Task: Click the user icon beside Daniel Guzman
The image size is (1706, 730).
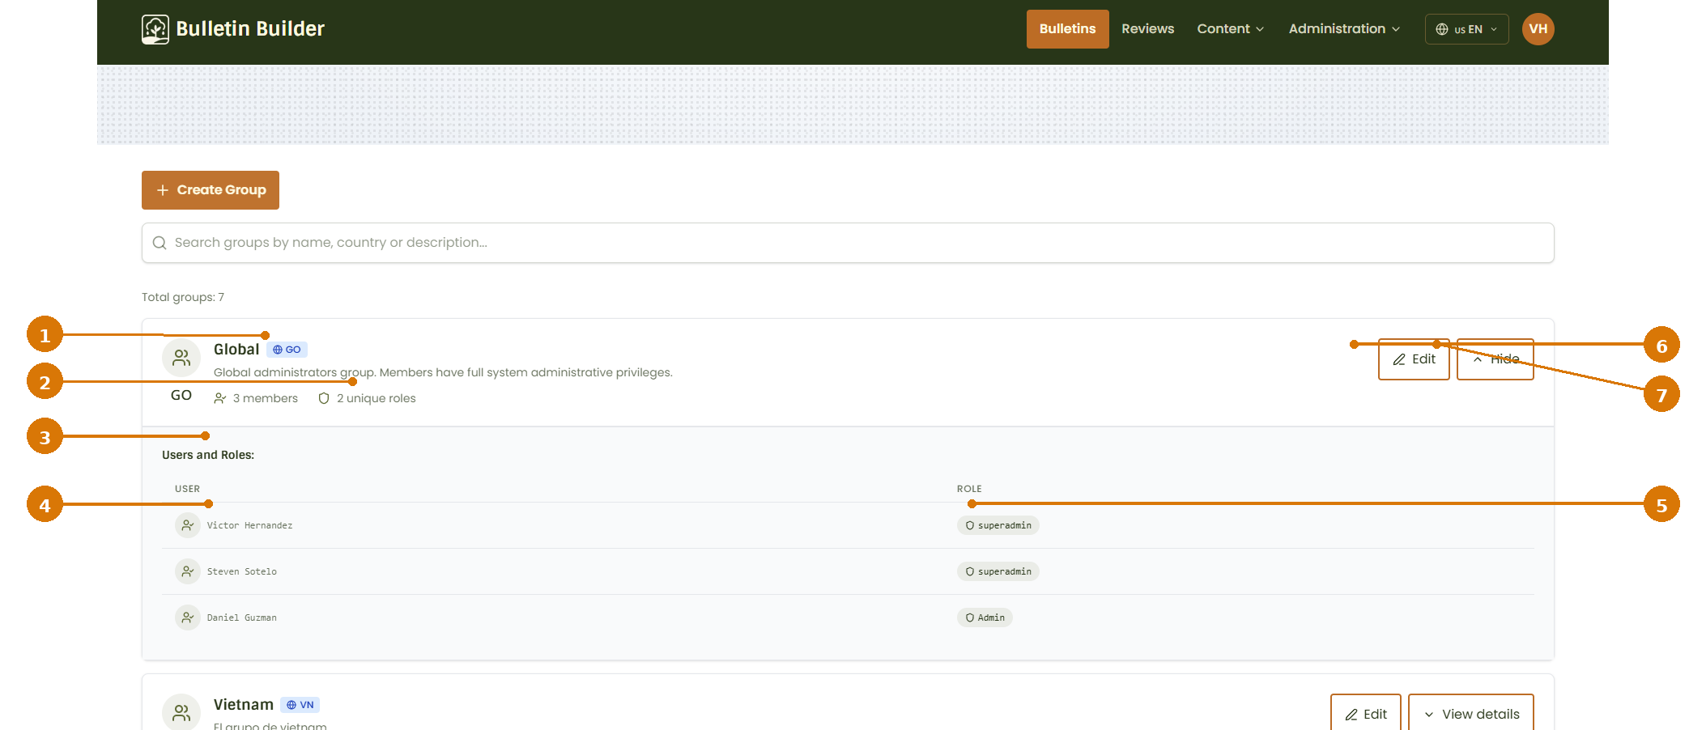Action: click(x=188, y=618)
